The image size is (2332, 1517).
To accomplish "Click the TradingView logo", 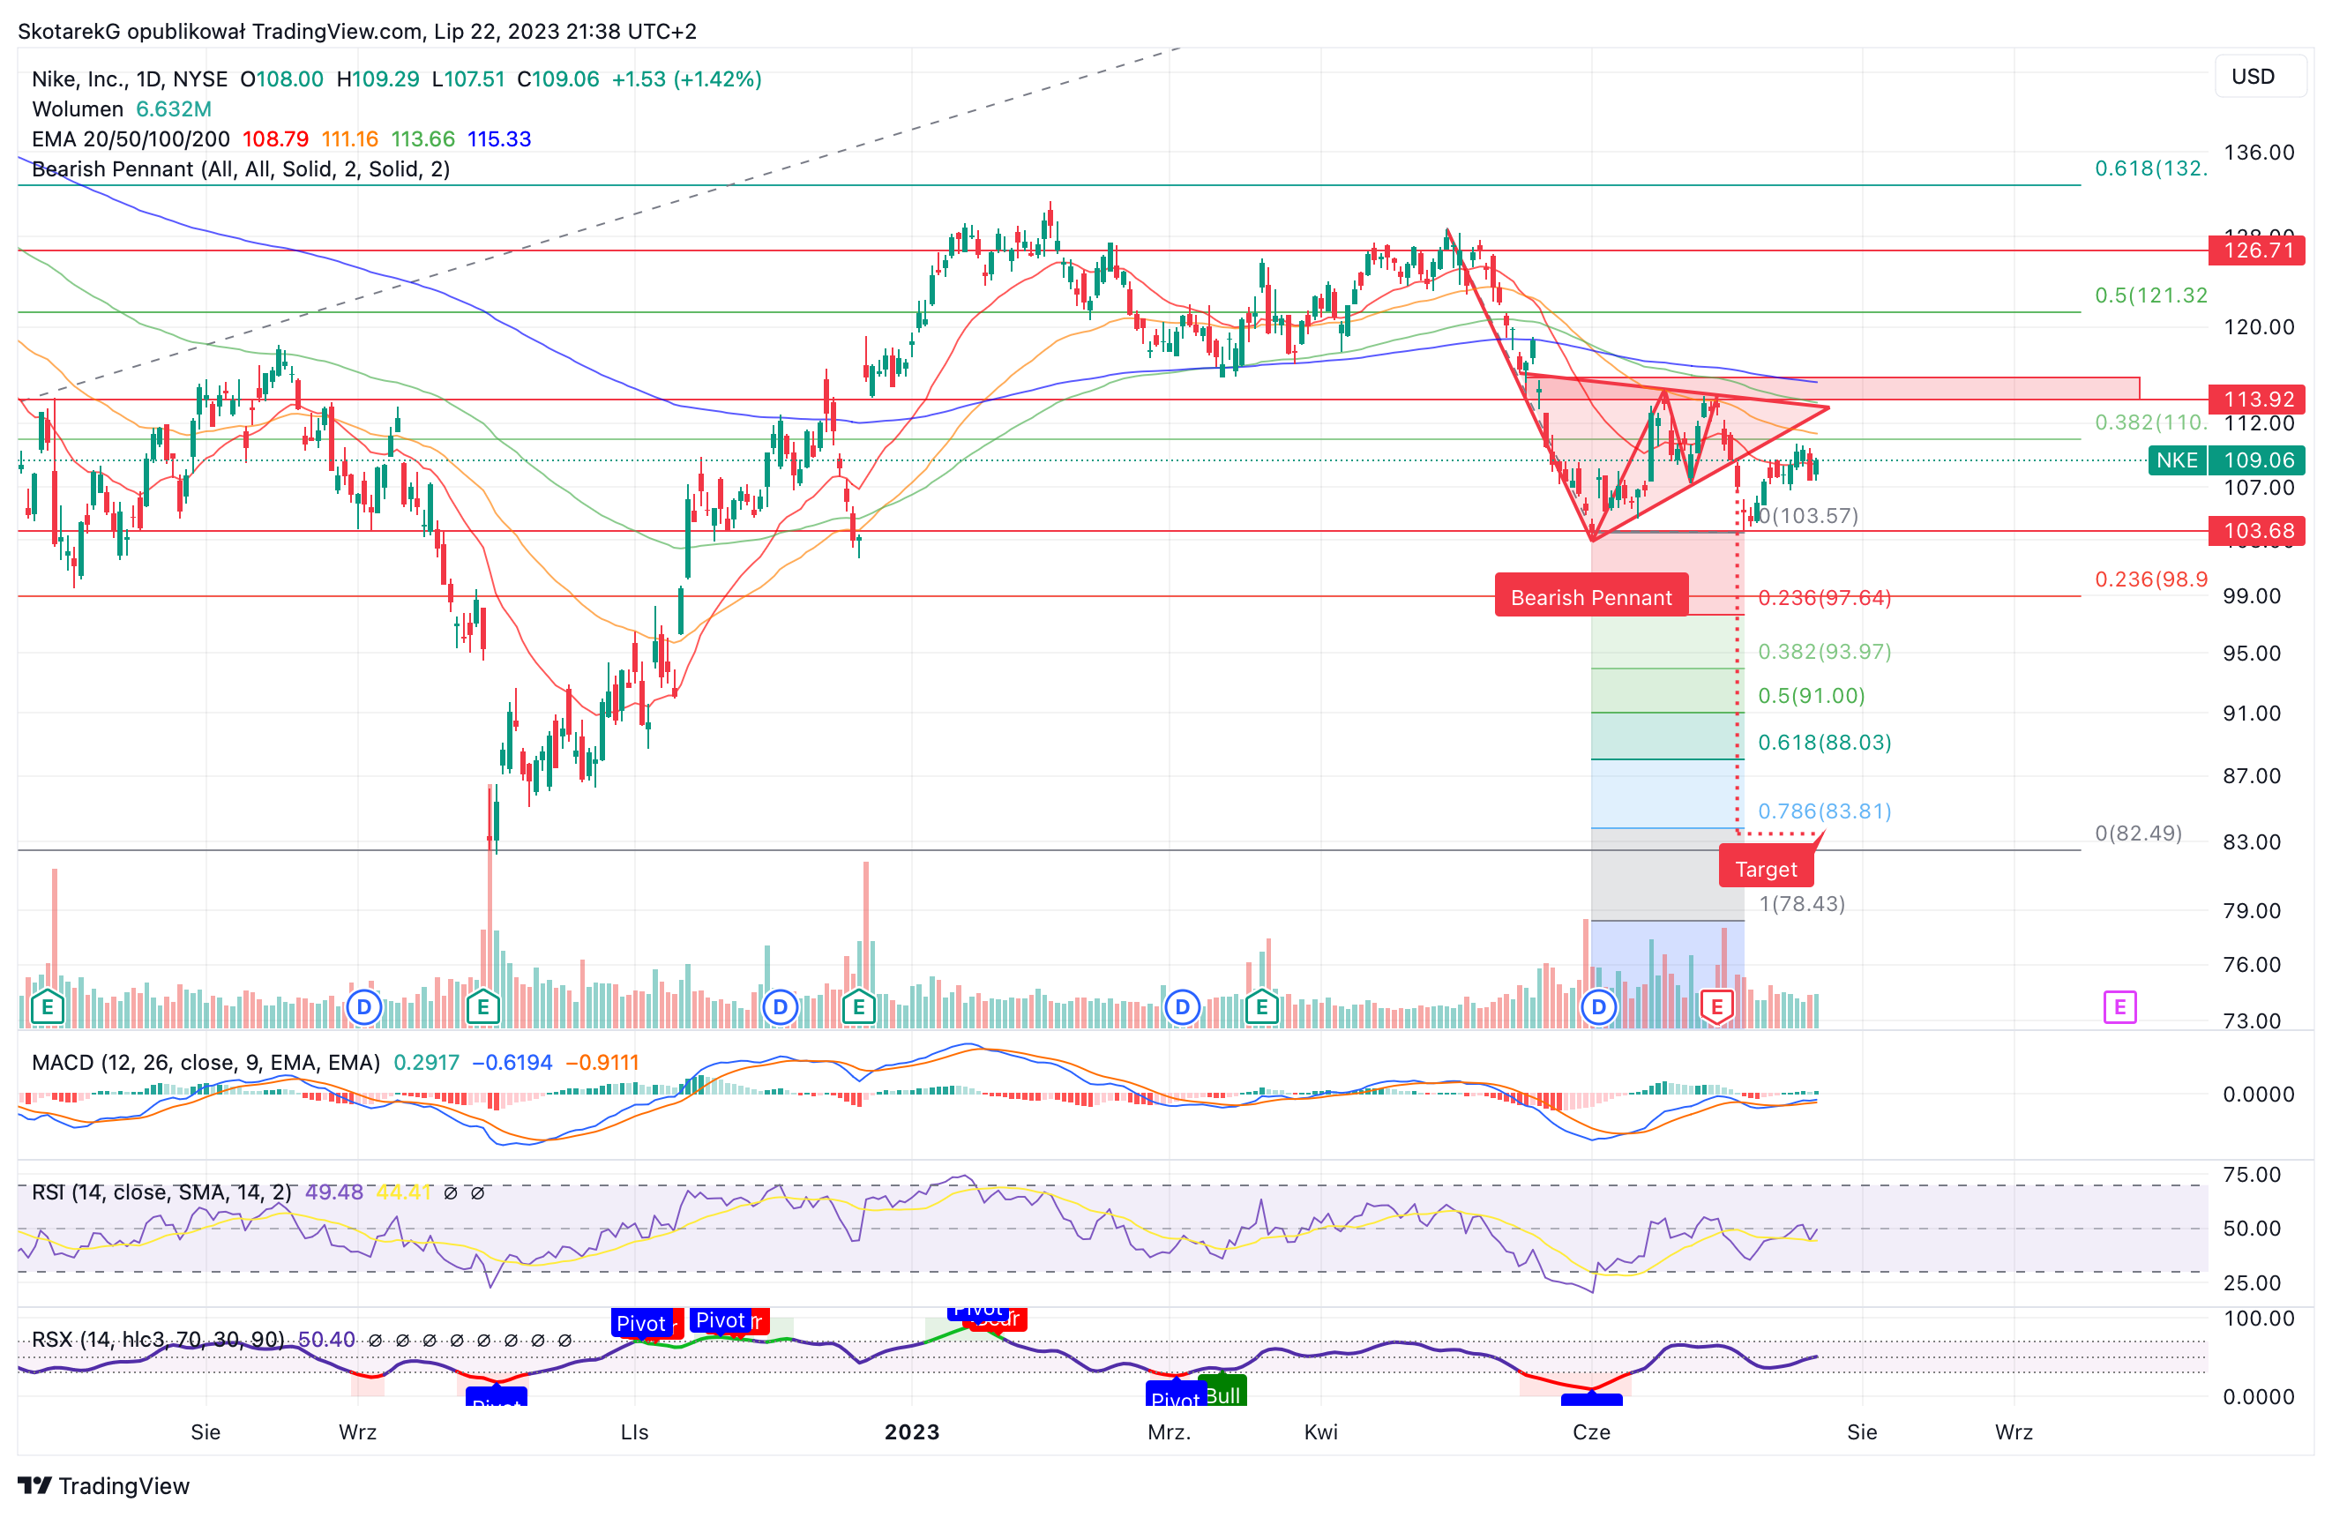I will (x=104, y=1485).
